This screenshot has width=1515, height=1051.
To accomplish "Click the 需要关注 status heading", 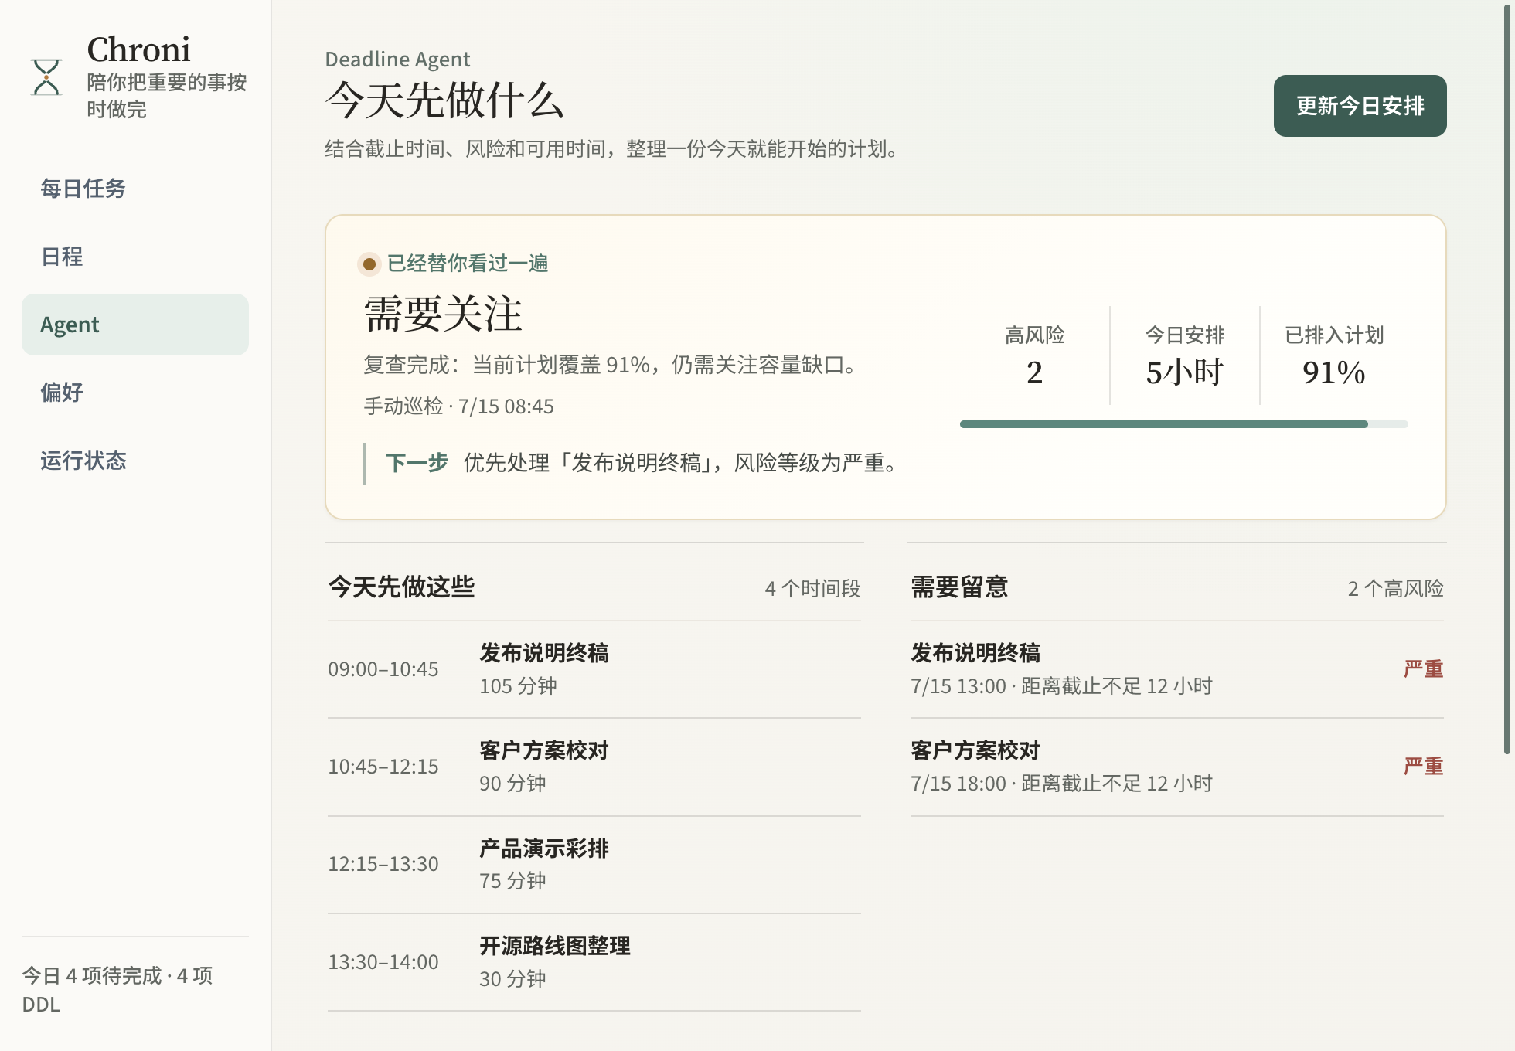I will [443, 314].
